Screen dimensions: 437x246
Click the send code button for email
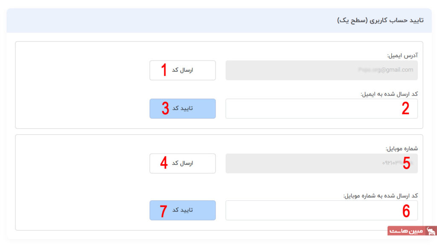(183, 70)
